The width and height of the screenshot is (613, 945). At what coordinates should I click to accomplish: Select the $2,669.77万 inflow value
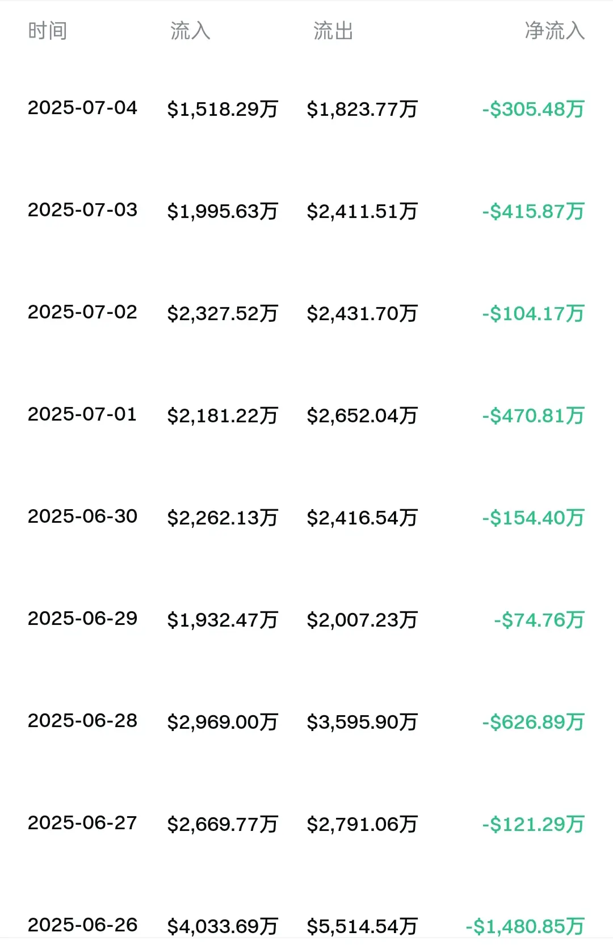pyautogui.click(x=222, y=824)
